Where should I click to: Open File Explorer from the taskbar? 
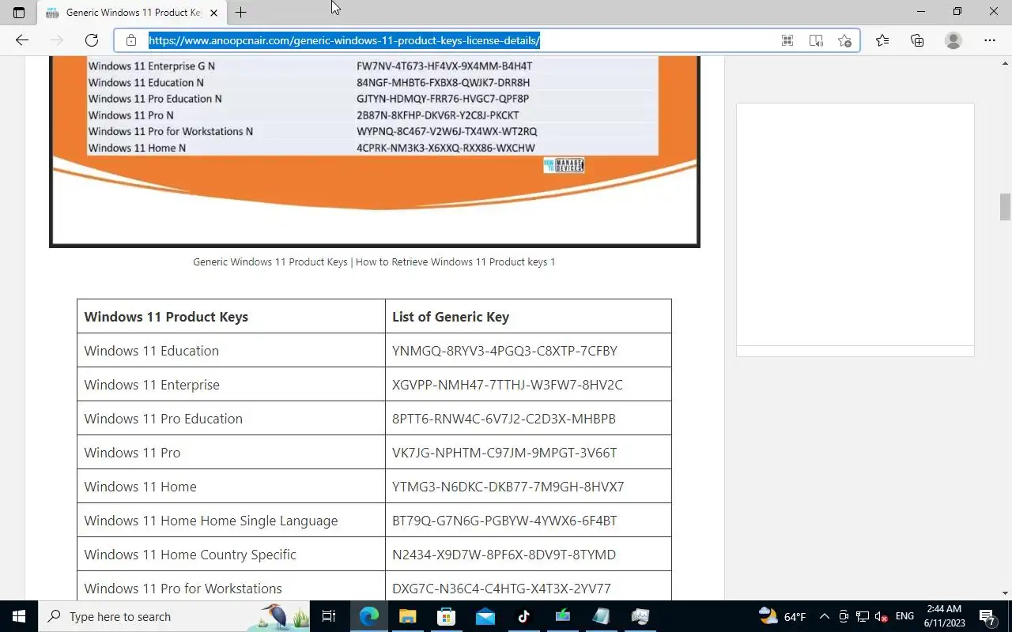(x=407, y=616)
